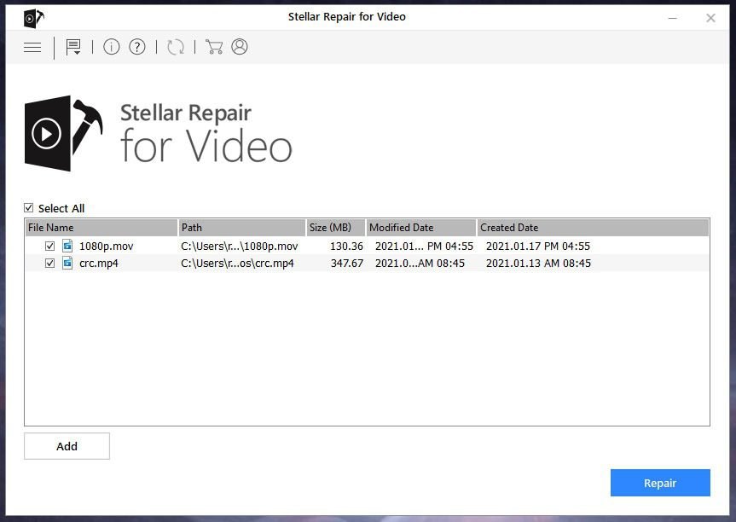Viewport: 736px width, 522px height.
Task: Click the user account icon
Action: [240, 48]
